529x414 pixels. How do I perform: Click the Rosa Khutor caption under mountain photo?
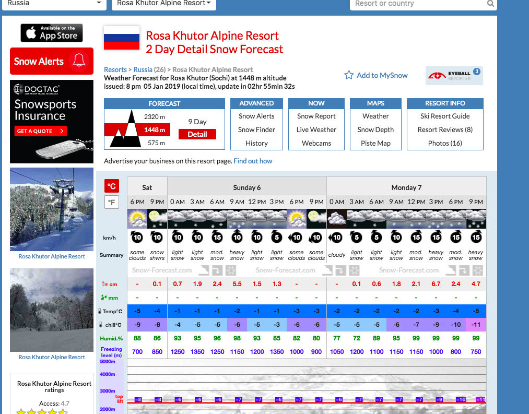(52, 357)
